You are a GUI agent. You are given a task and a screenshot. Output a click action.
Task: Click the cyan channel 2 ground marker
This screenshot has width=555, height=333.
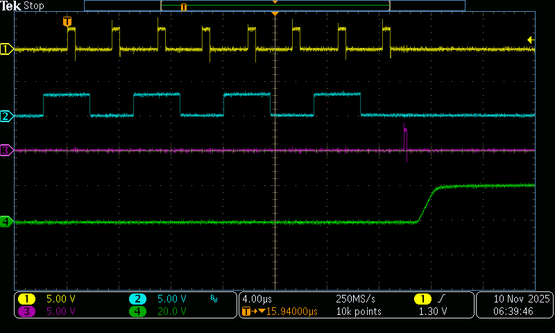tap(6, 116)
